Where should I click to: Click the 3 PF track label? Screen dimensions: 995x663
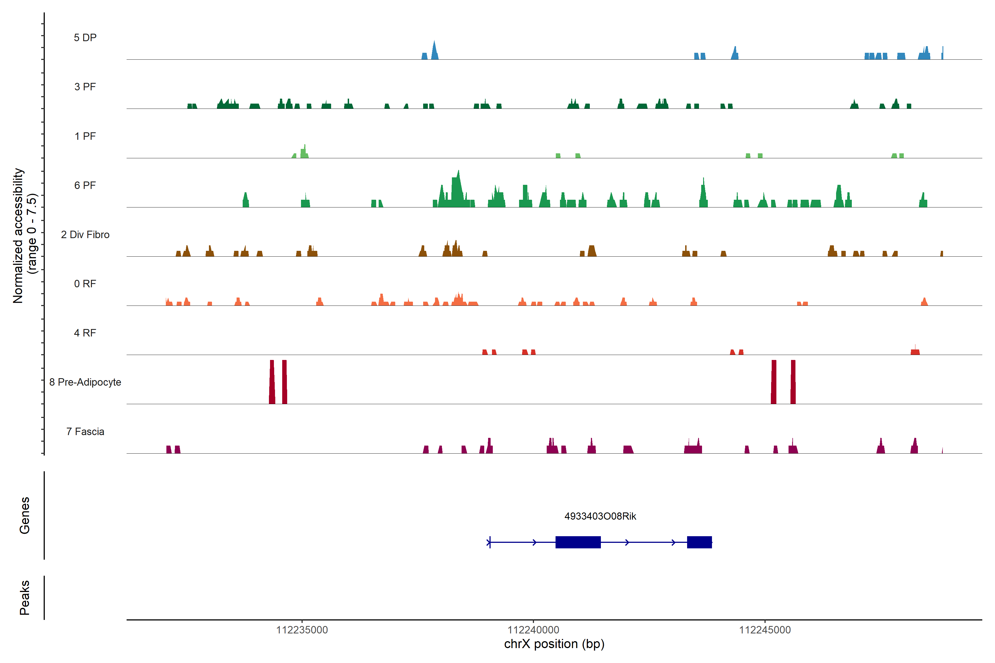point(85,87)
